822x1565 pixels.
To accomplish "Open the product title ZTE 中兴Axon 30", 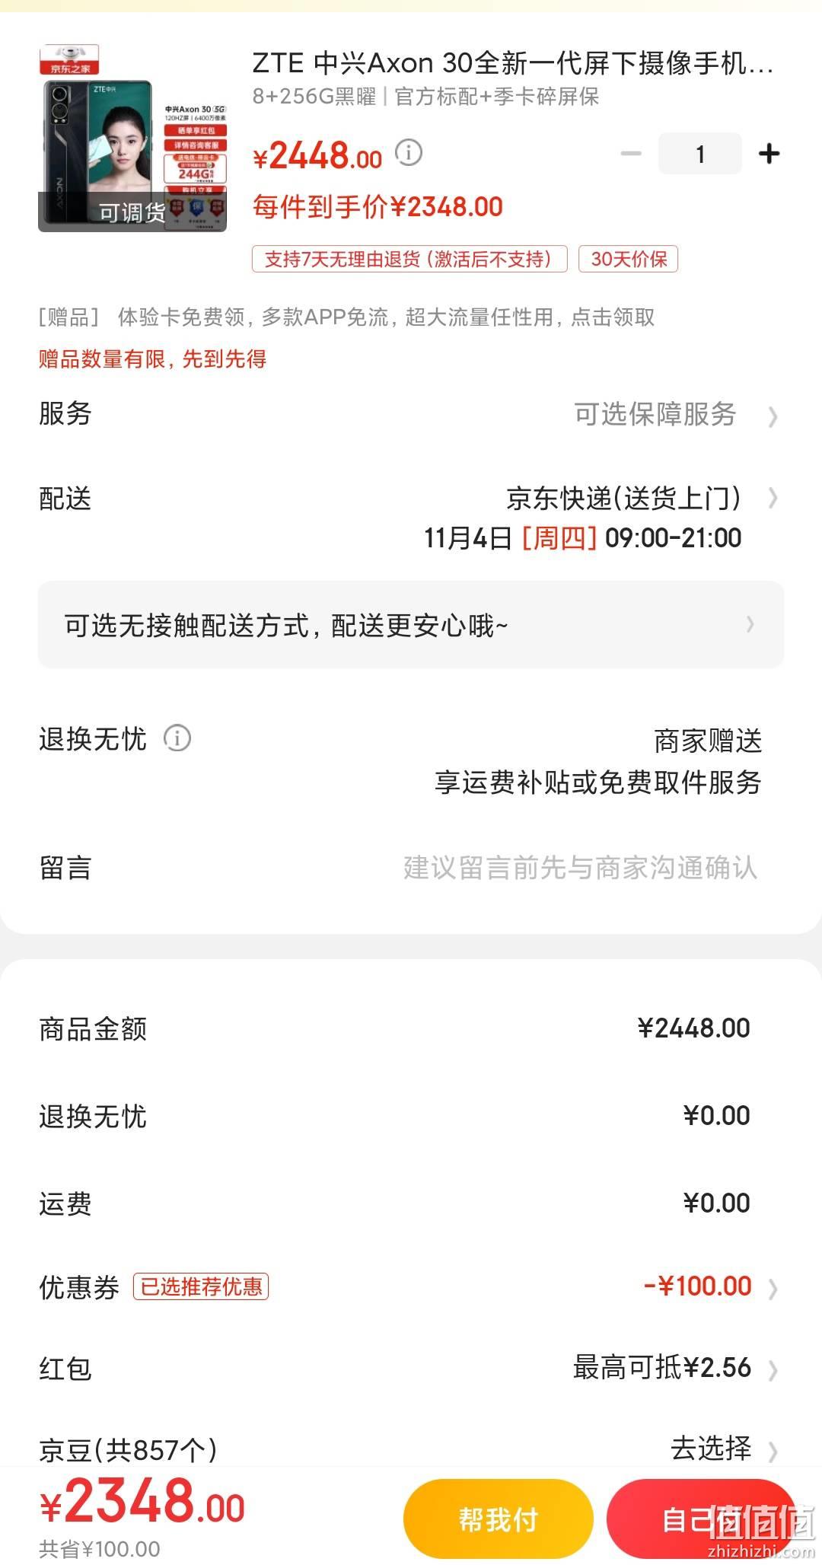I will pos(512,63).
